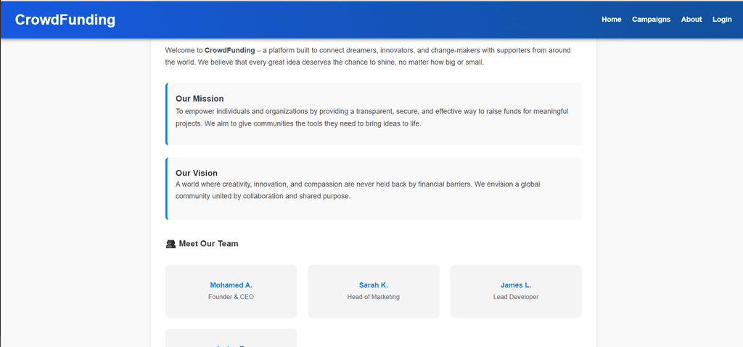This screenshot has height=347, width=743.
Task: Open the About nav link
Action: 691,20
